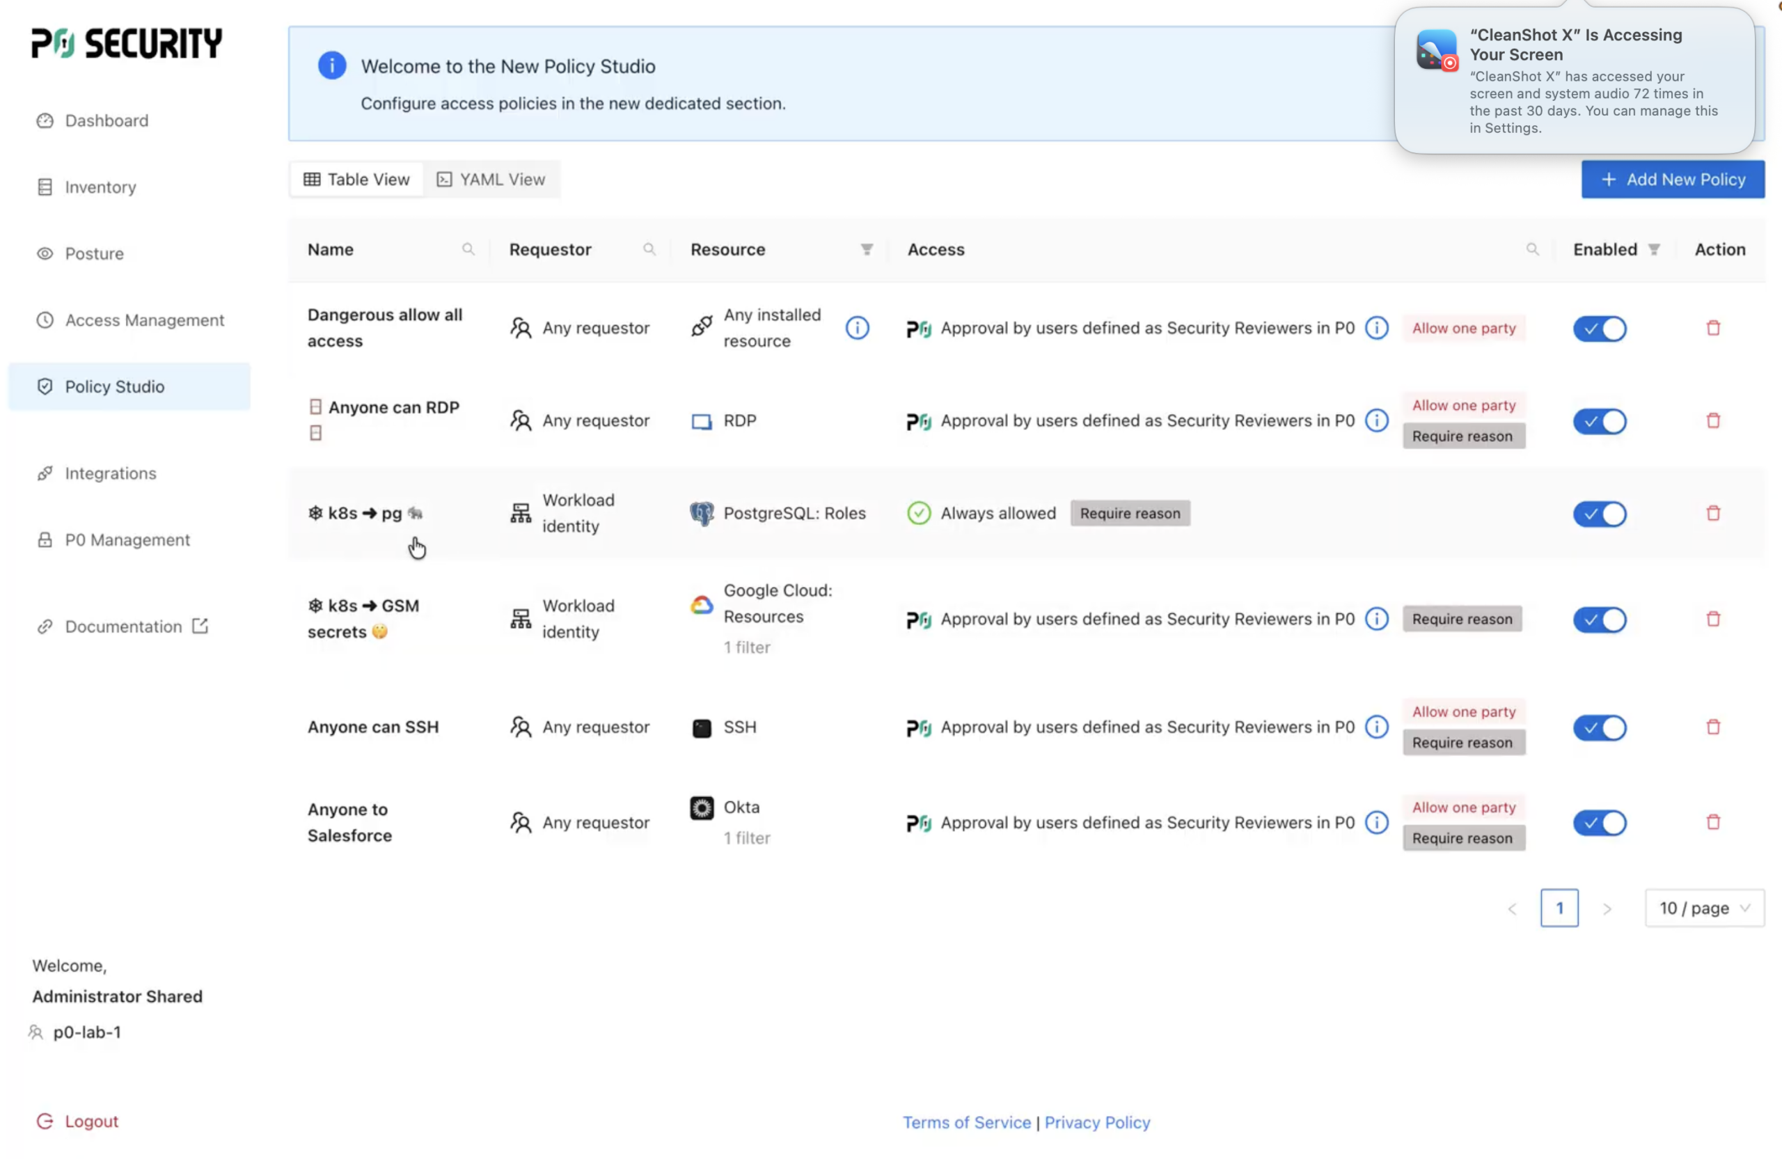The width and height of the screenshot is (1782, 1159).
Task: Open Resource column filter icon
Action: click(x=867, y=249)
